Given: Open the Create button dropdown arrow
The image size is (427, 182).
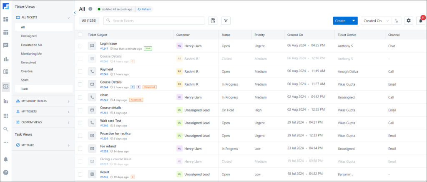Looking at the screenshot, I should click(354, 21).
